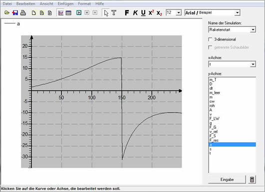Click the highlighted a entry in y-Achse list
The width and height of the screenshot is (265, 192).
(233, 145)
